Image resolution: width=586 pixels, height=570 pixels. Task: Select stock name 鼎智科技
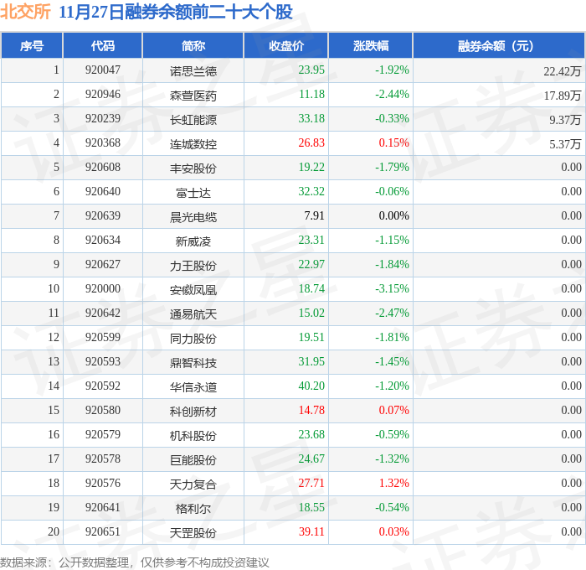click(193, 363)
